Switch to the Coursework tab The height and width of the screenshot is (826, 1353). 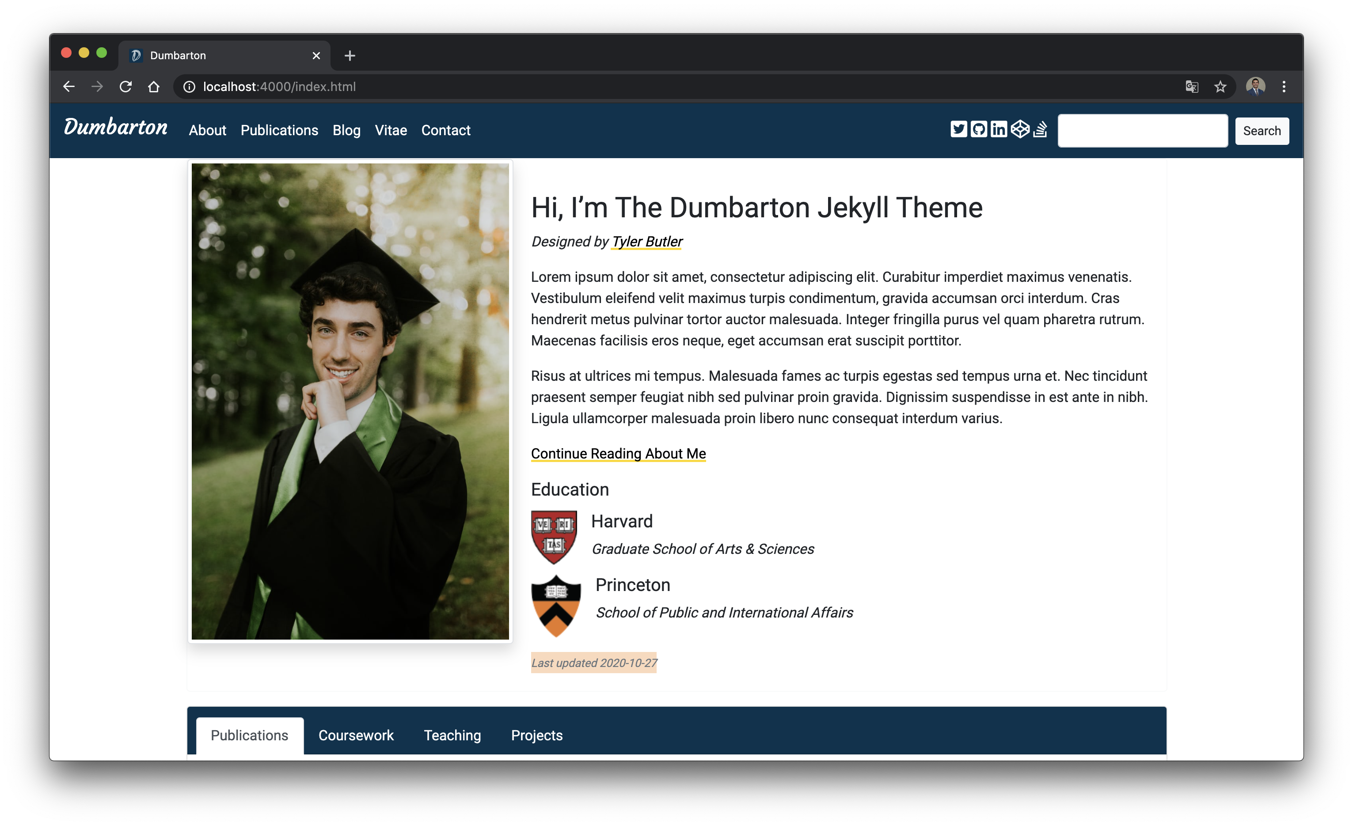tap(356, 735)
